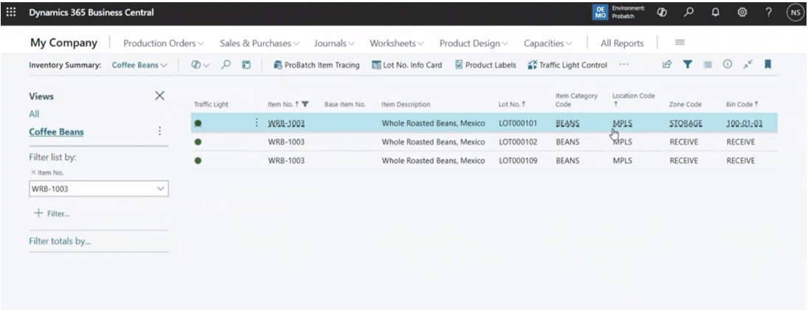
Task: Open the app launcher waffle menu
Action: click(x=11, y=13)
